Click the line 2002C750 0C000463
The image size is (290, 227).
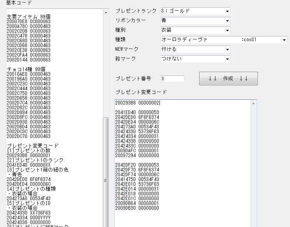29,93
